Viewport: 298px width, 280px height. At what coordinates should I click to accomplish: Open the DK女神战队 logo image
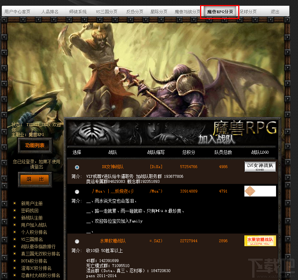(260, 167)
